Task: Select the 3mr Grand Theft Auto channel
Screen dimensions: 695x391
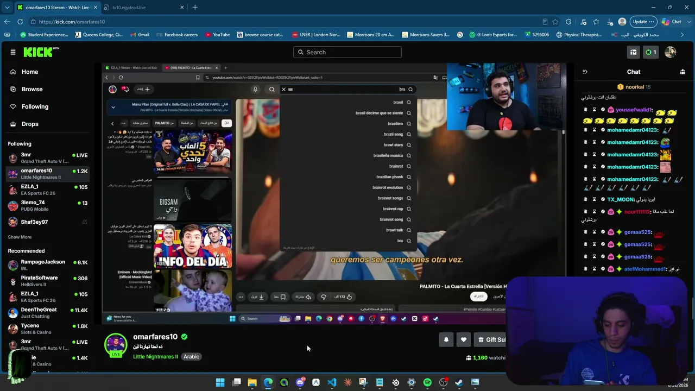Action: 48,158
